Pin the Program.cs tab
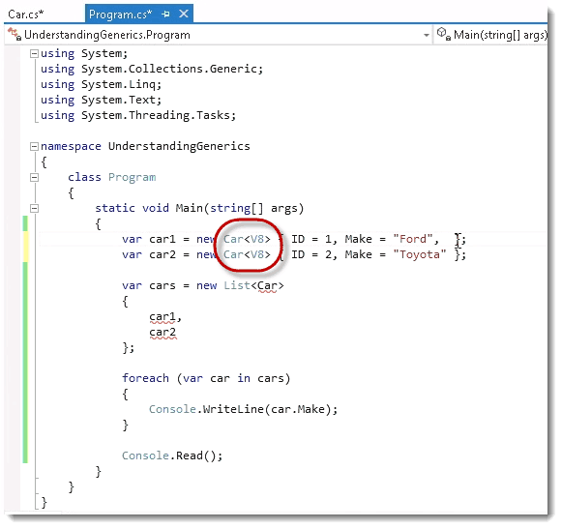This screenshot has height=529, width=562. (x=165, y=15)
